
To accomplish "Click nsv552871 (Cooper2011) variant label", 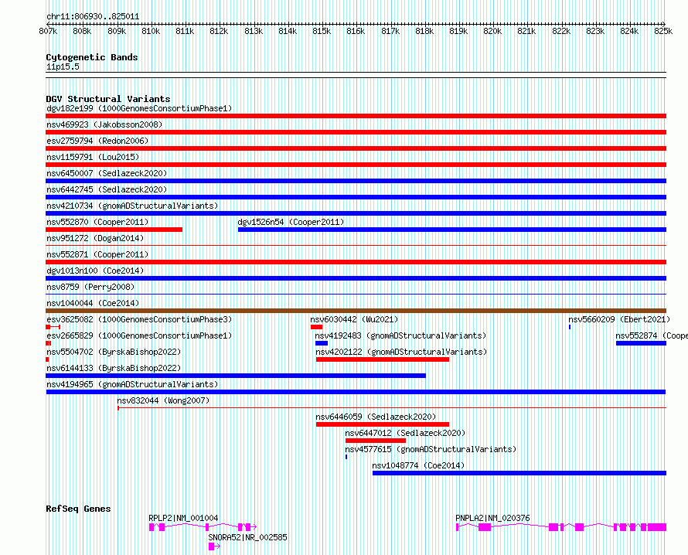I will click(x=97, y=254).
